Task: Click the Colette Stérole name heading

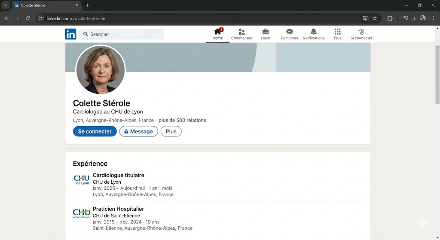Action: coord(101,103)
